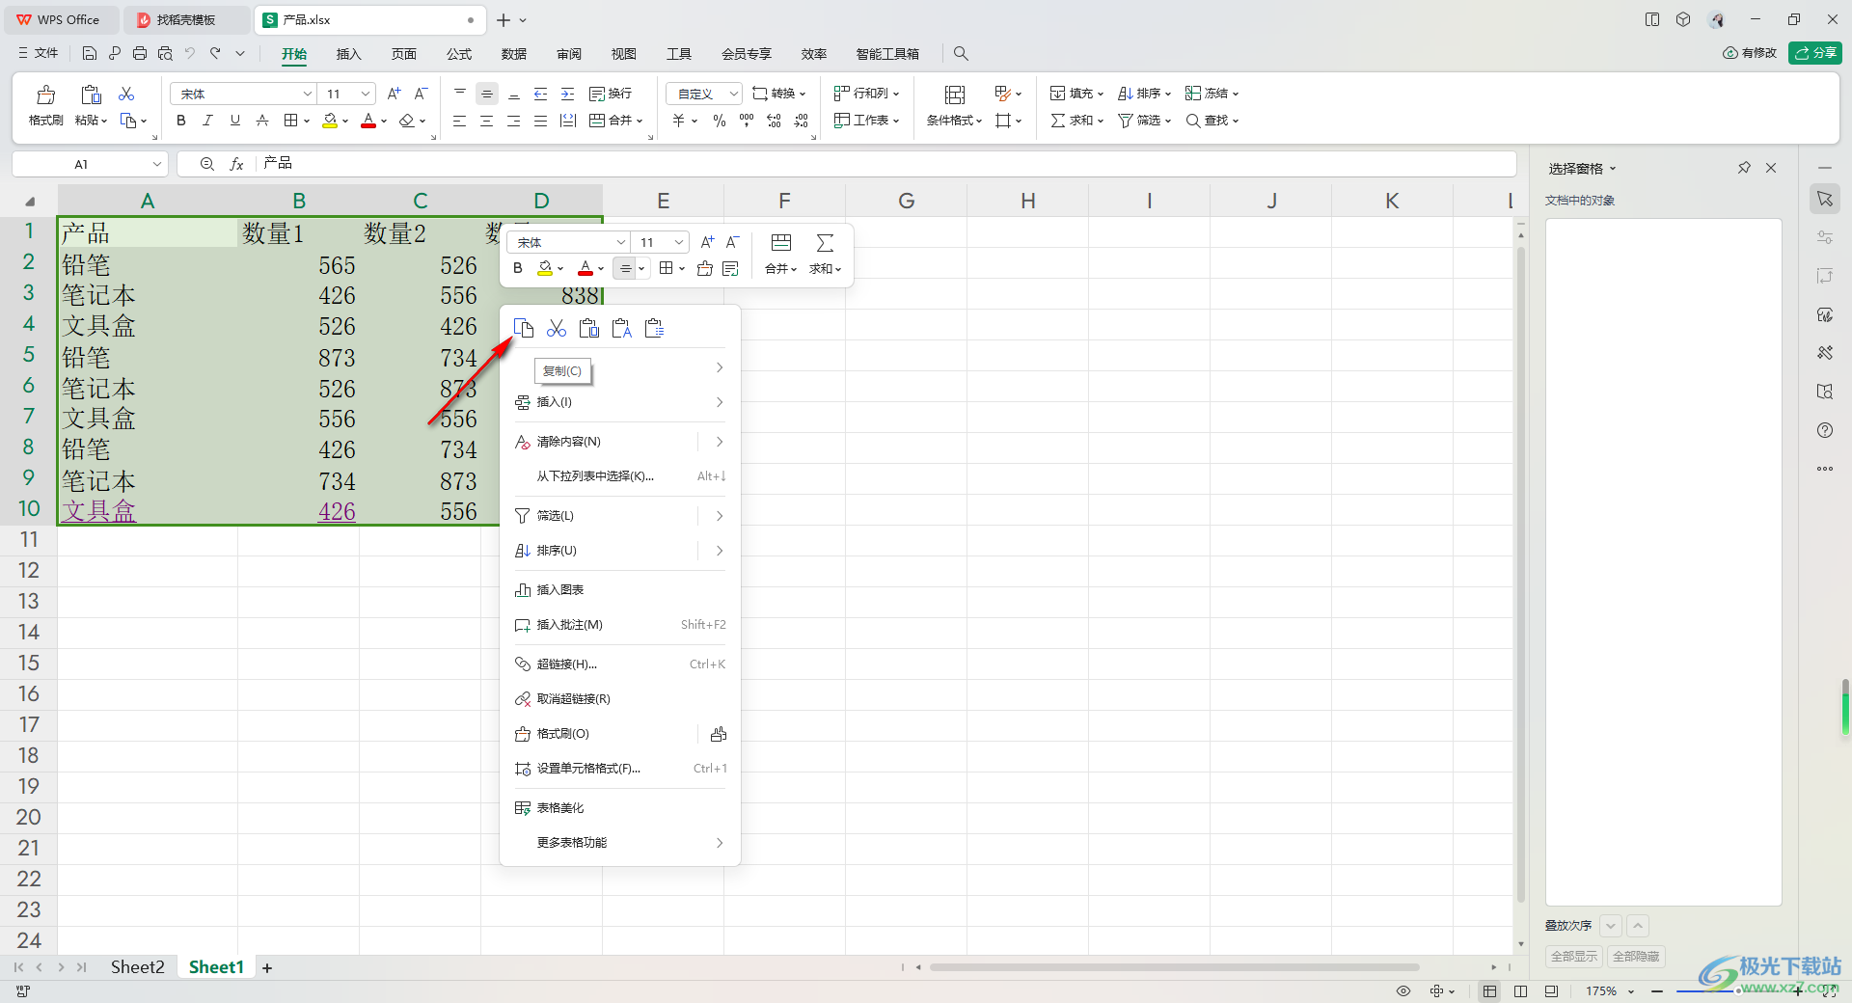Click the Paste icon in context menu
Image resolution: width=1852 pixels, height=1003 pixels.
pos(589,329)
